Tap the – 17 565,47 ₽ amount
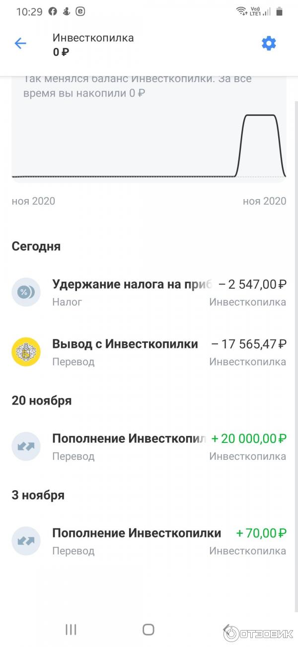 point(249,344)
